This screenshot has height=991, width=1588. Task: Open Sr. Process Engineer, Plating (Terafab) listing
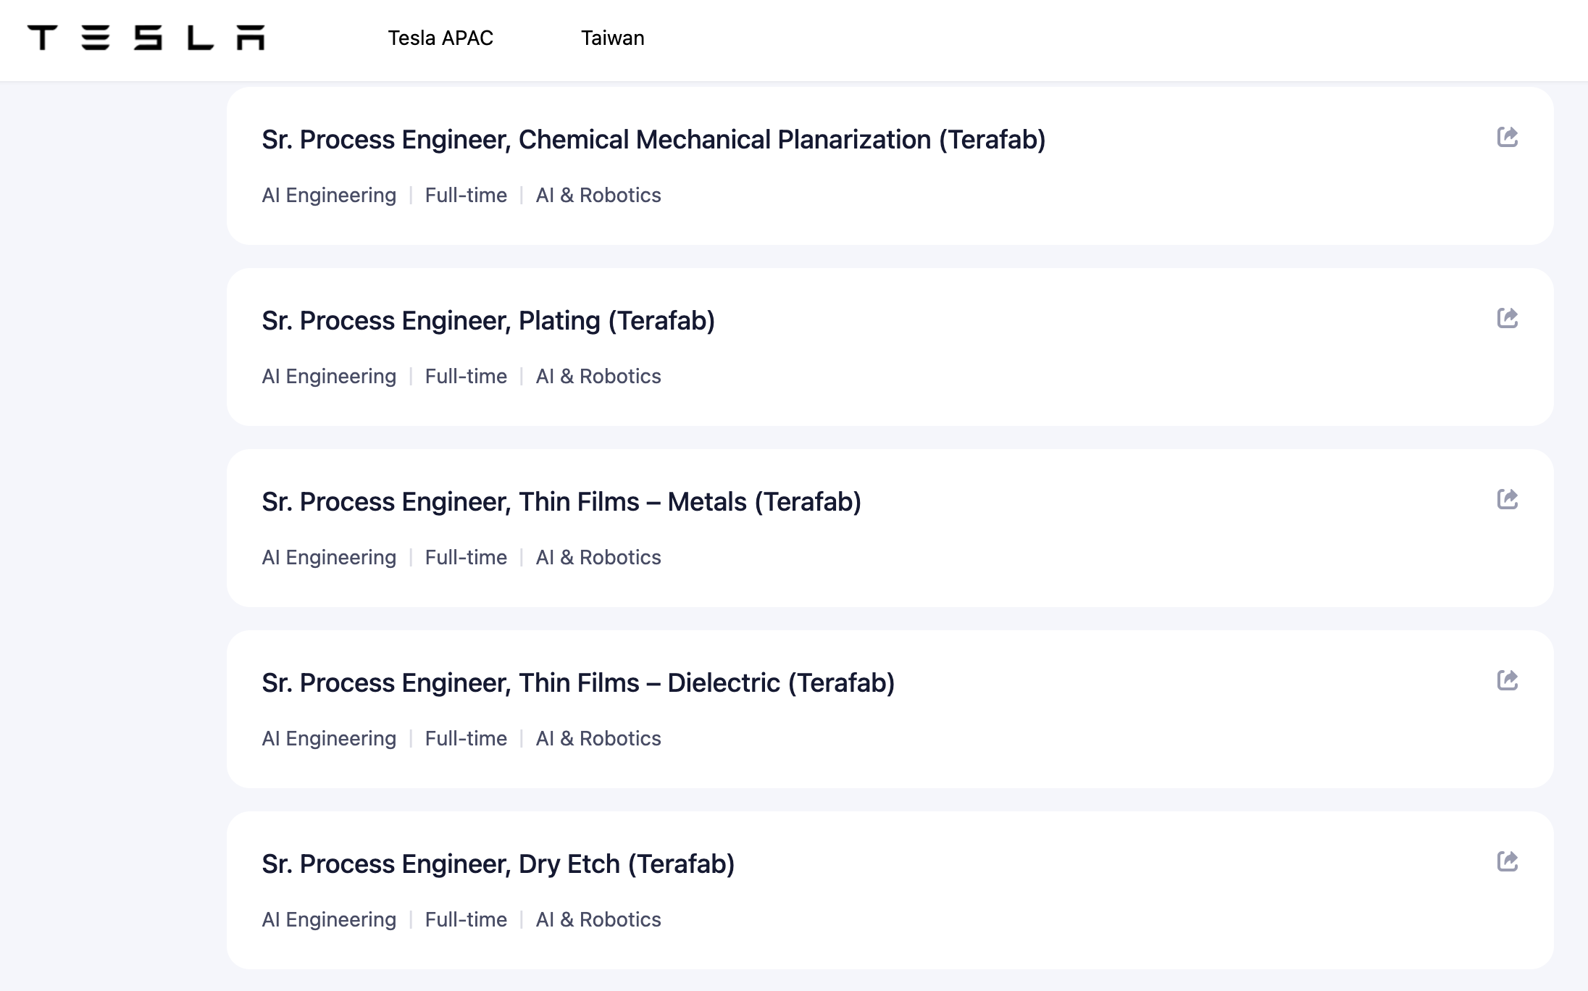[x=488, y=321]
